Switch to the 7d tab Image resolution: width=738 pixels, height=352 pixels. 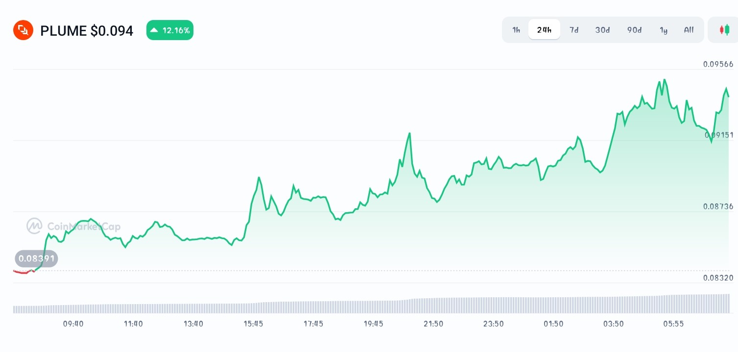click(574, 30)
